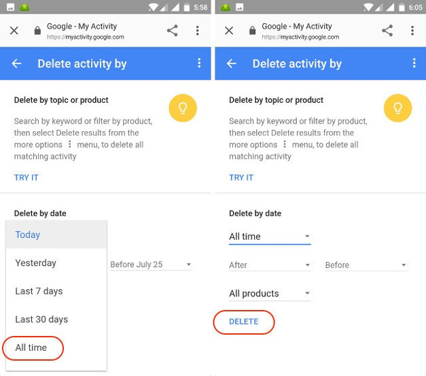This screenshot has width=426, height=376.
Task: Tap the image notification icon in left status bar
Action: coord(11,7)
